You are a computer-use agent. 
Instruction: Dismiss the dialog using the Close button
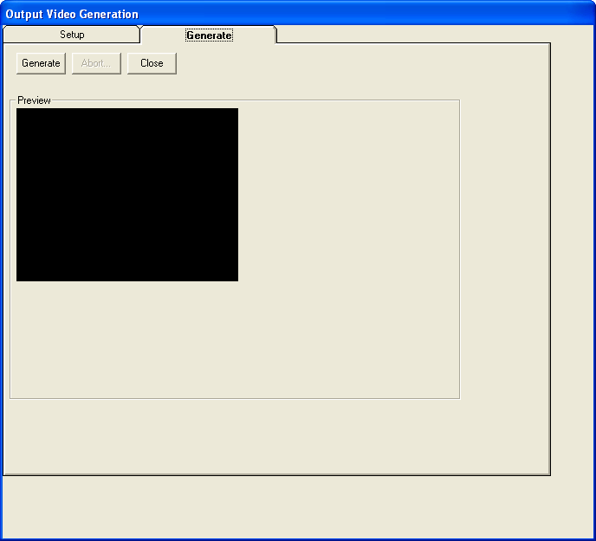click(x=152, y=63)
